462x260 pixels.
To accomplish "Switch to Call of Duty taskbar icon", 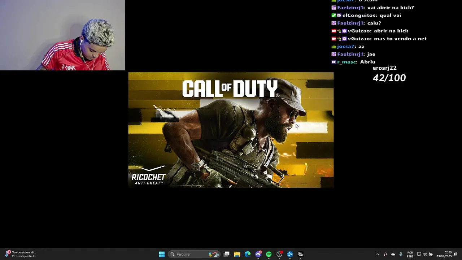I will tap(300, 254).
